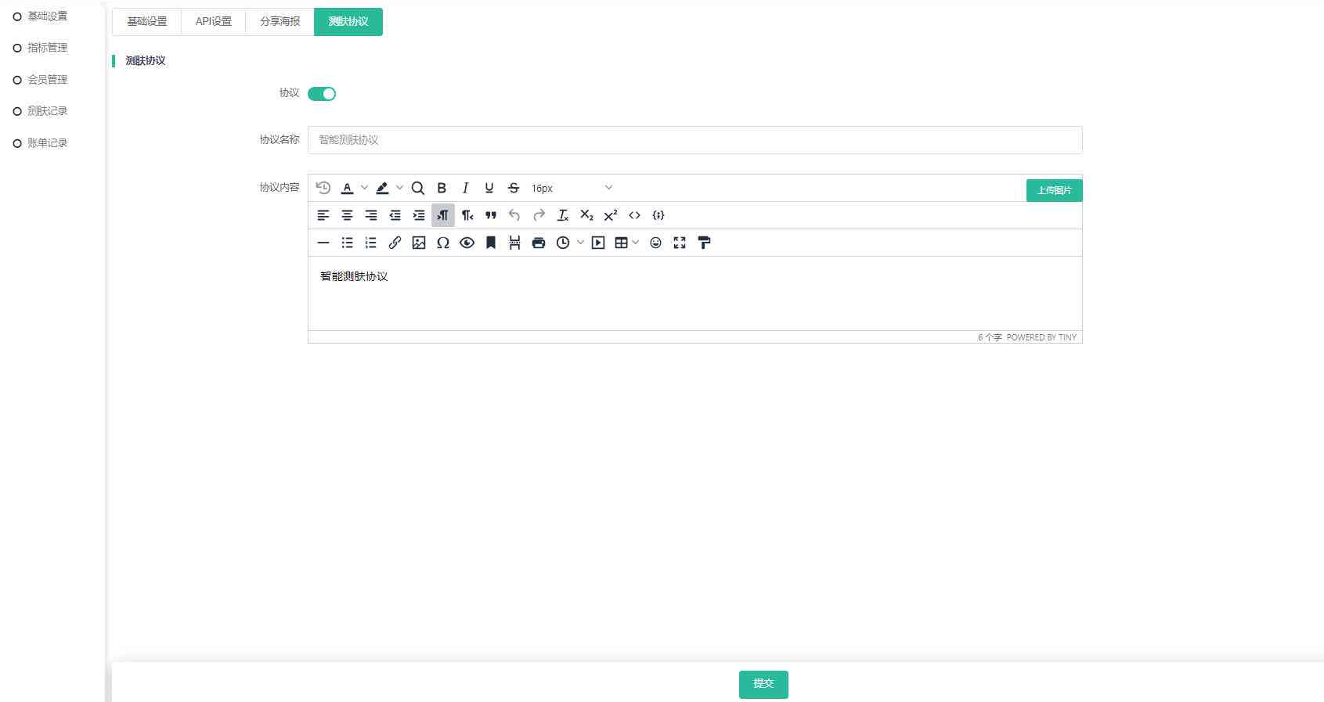Create a numbered list
The width and height of the screenshot is (1324, 702).
[x=371, y=243]
